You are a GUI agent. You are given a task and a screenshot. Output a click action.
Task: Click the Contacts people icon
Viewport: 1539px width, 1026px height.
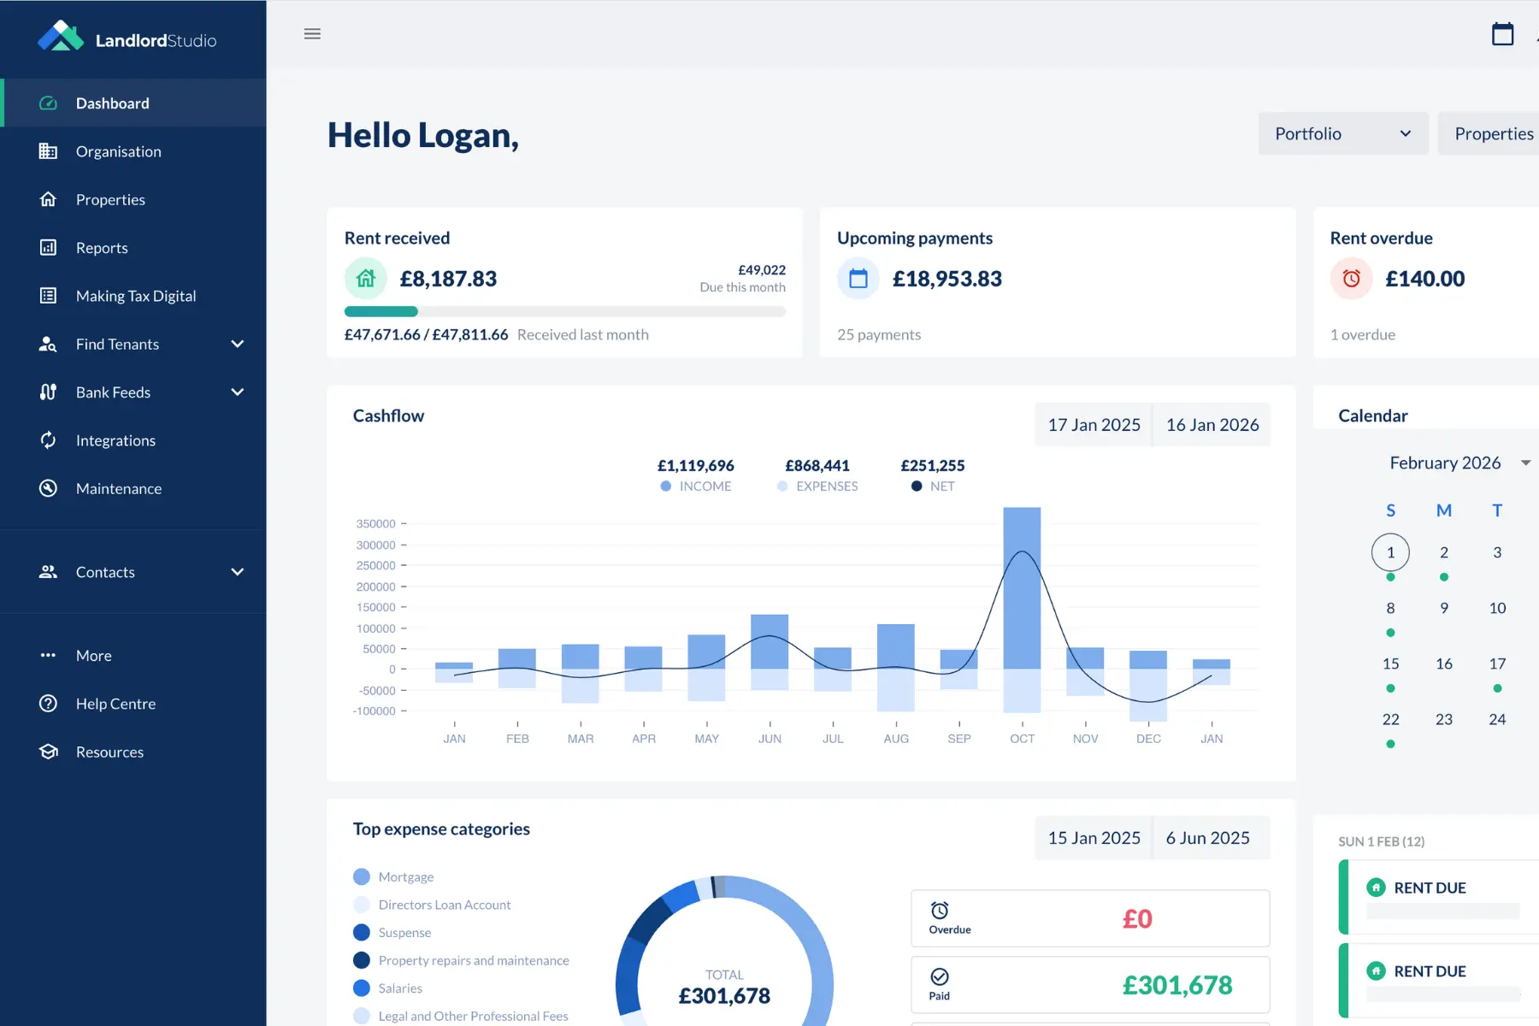(48, 572)
